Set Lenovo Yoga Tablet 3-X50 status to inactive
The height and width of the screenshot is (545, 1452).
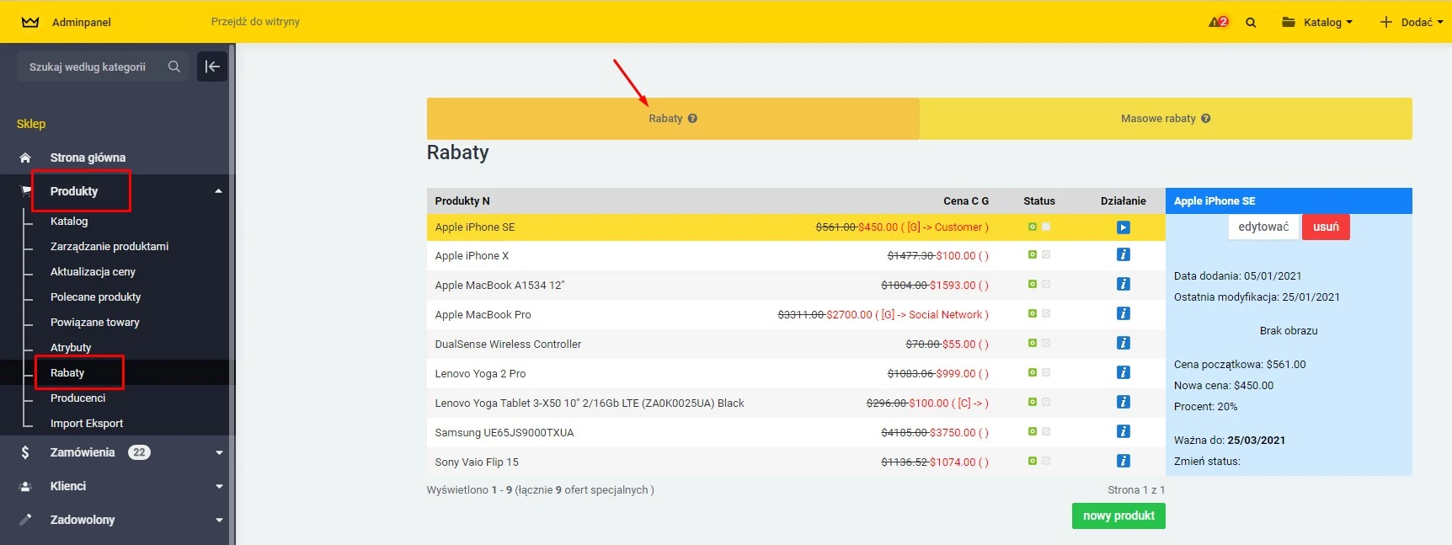[1046, 402]
